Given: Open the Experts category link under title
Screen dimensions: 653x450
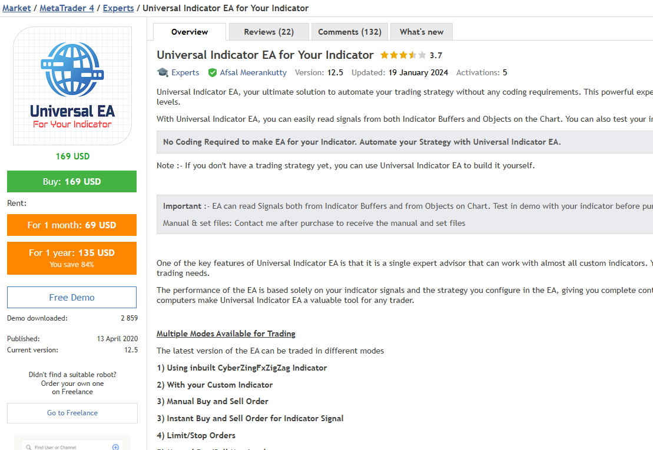Looking at the screenshot, I should [x=185, y=72].
